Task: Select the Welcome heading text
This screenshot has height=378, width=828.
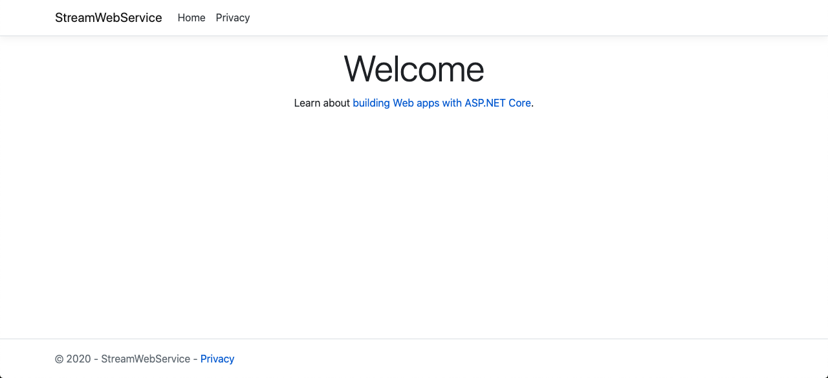Action: point(414,68)
